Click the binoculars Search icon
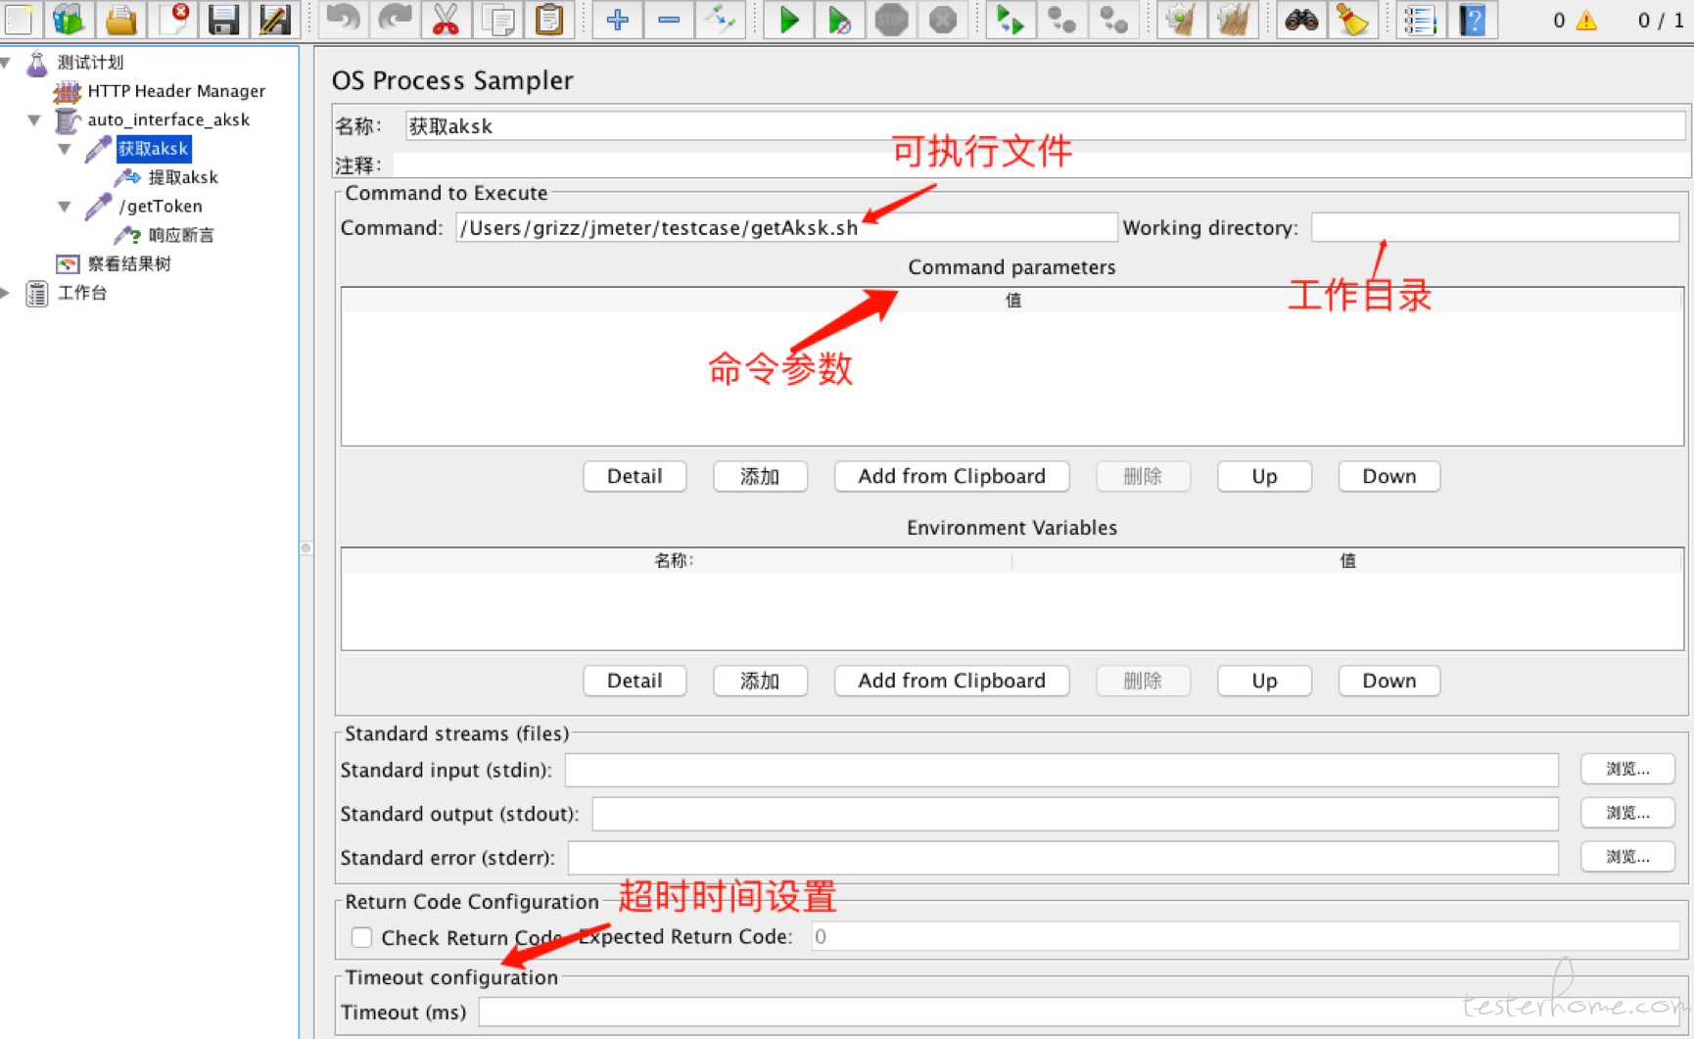The image size is (1694, 1039). pyautogui.click(x=1300, y=19)
